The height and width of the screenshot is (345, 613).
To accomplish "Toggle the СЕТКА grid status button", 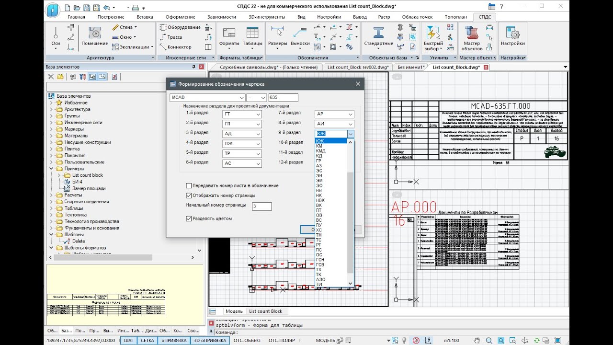I will 148,340.
